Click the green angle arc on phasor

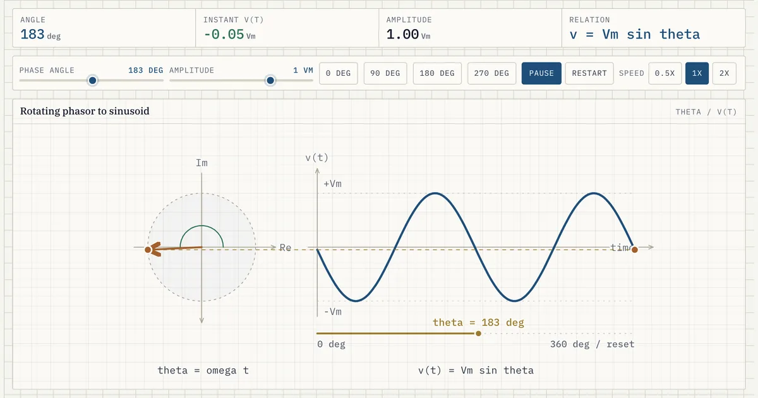[x=202, y=226]
